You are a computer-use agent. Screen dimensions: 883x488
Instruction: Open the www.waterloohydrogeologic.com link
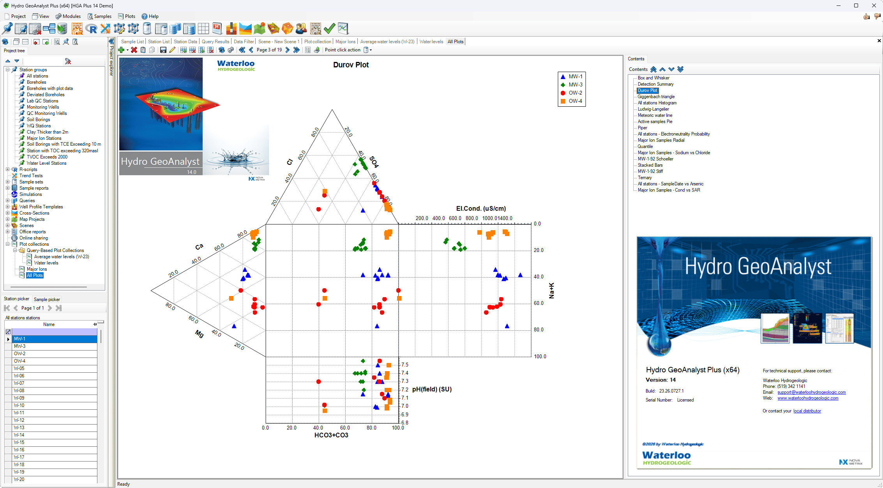pos(808,398)
